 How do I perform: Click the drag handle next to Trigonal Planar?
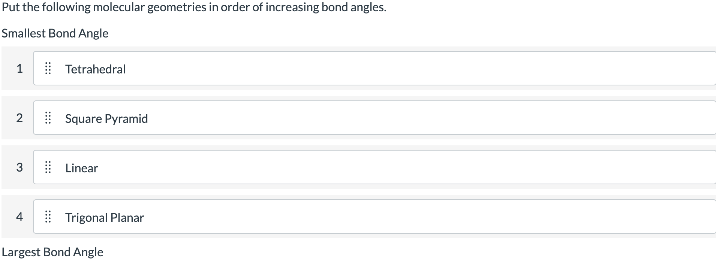48,217
